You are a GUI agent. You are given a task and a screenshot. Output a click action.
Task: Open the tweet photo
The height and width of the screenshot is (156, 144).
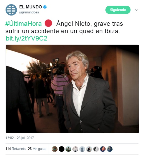[72, 89]
